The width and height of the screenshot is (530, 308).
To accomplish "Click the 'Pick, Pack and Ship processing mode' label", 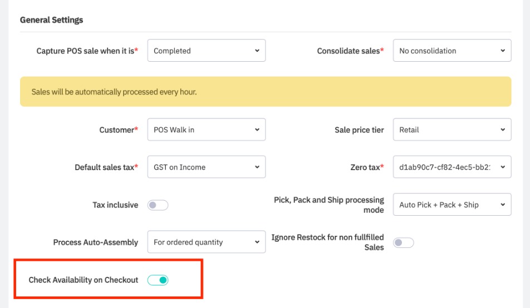I will (329, 205).
